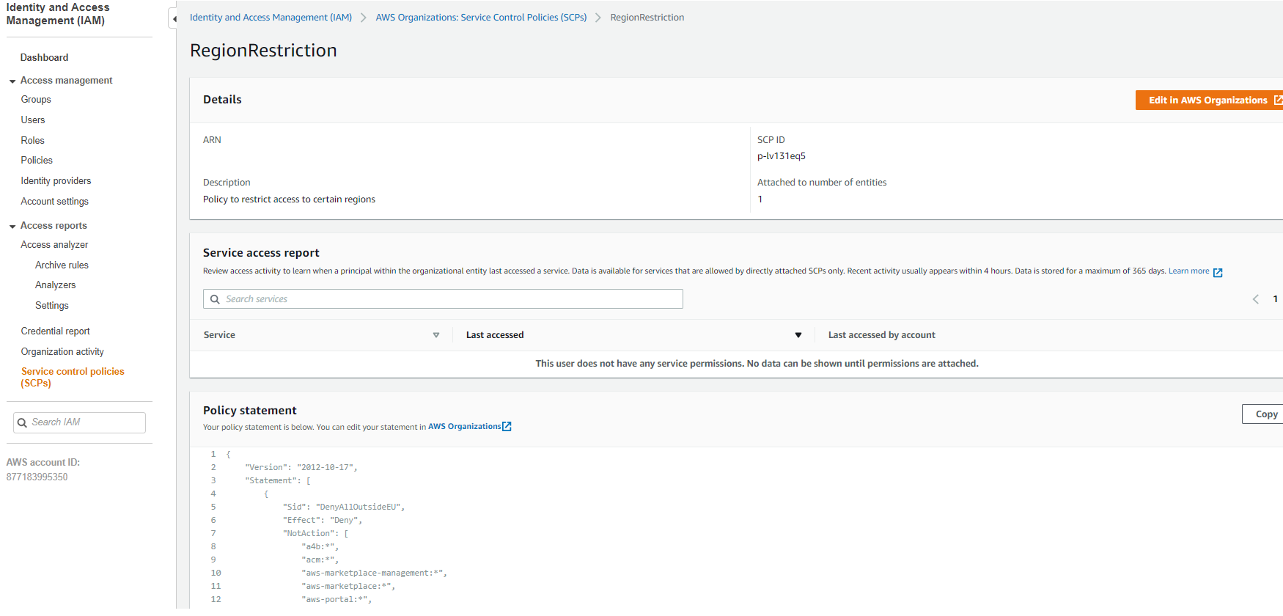
Task: Select Service control policies (SCPs)
Action: tap(73, 378)
